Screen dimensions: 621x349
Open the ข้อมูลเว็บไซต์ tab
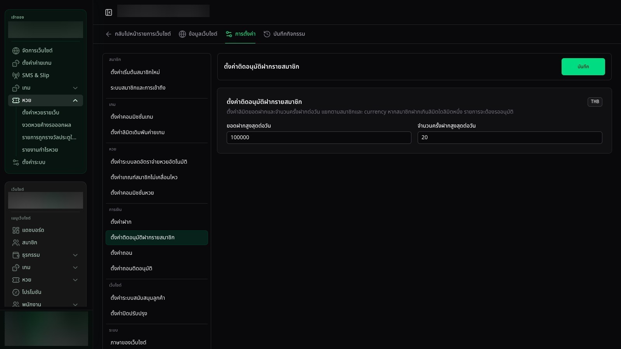point(198,34)
